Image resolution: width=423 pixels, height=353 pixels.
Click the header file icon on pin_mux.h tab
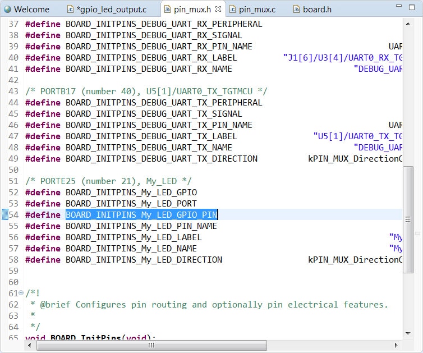(168, 9)
